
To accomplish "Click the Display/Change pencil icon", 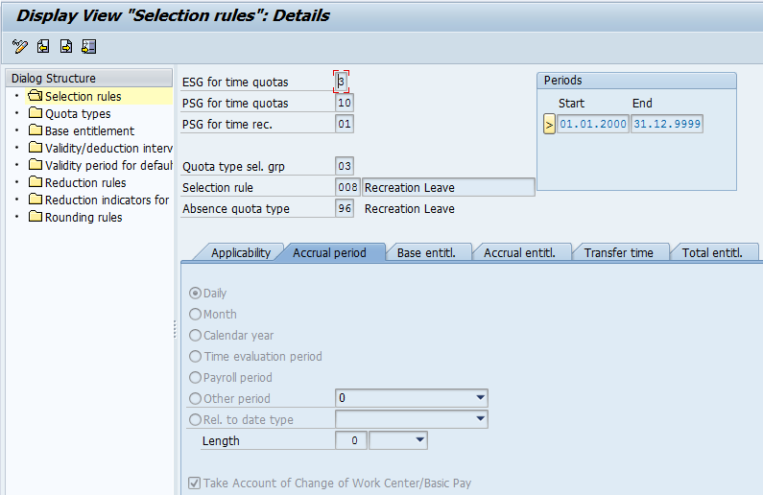I will coord(20,46).
